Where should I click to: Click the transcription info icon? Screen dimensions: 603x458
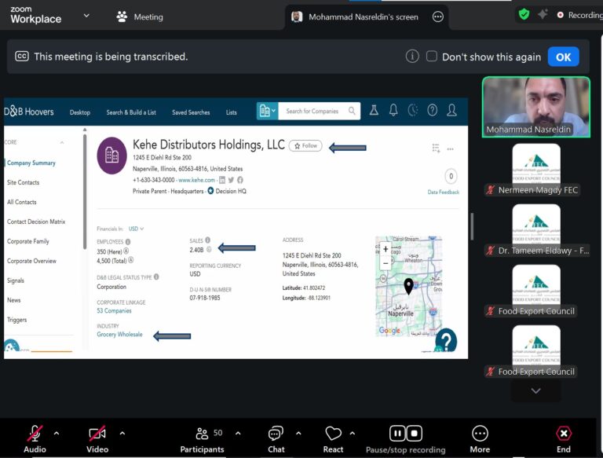click(412, 57)
